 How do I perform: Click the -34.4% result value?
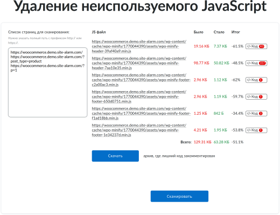(x=237, y=113)
